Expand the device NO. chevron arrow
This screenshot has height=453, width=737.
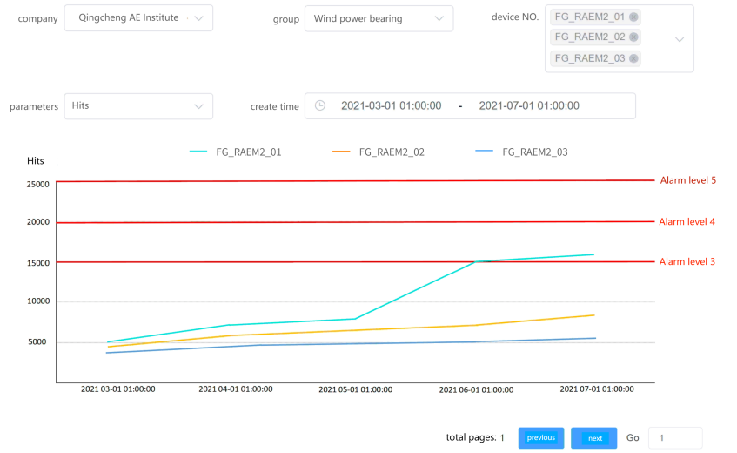(680, 39)
